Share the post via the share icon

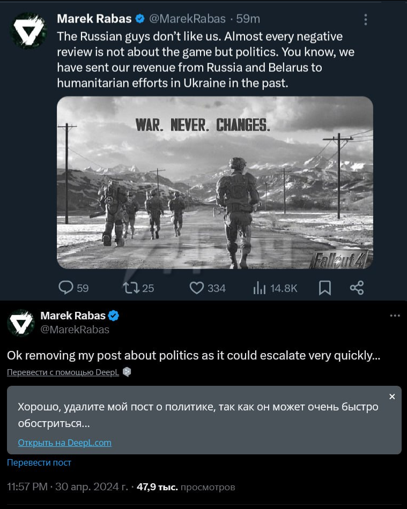coord(359,288)
